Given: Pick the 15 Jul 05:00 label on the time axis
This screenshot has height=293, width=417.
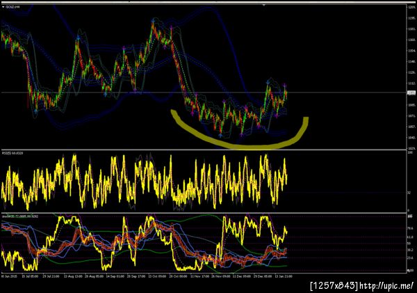Looking at the screenshot, I should pyautogui.click(x=30, y=276).
